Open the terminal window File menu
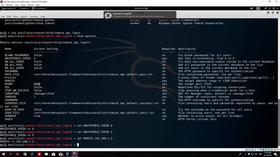 click(3, 17)
